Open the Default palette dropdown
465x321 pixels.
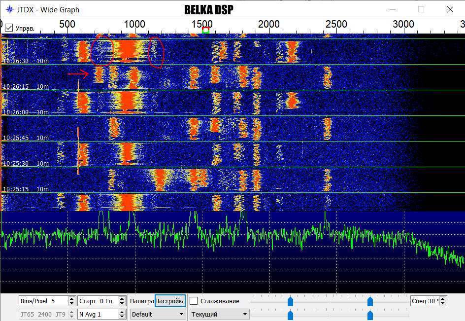(x=158, y=314)
